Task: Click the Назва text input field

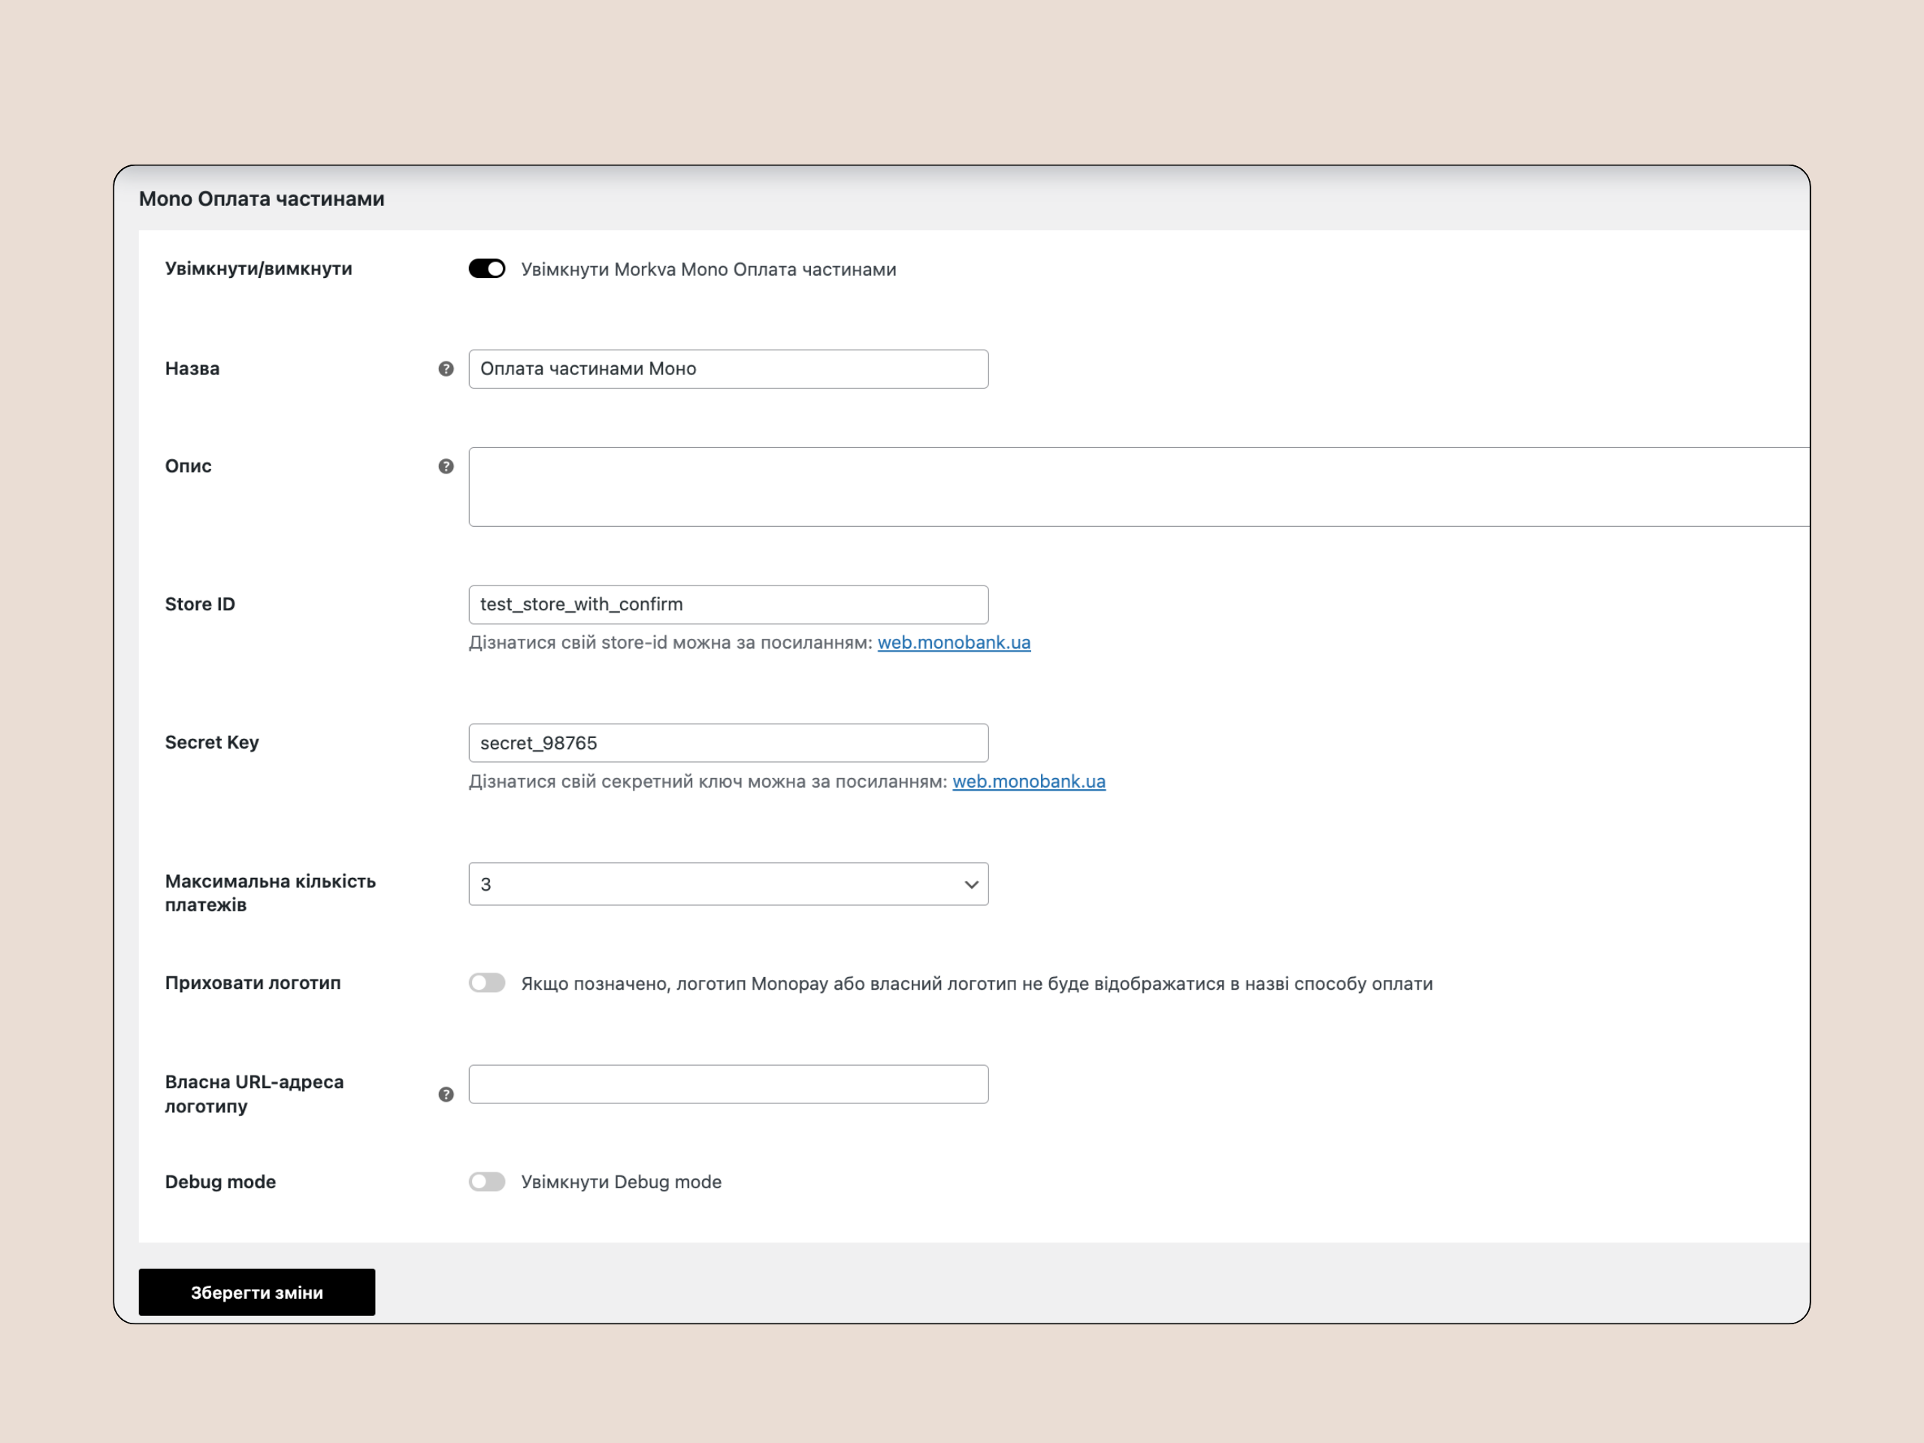Action: tap(728, 369)
